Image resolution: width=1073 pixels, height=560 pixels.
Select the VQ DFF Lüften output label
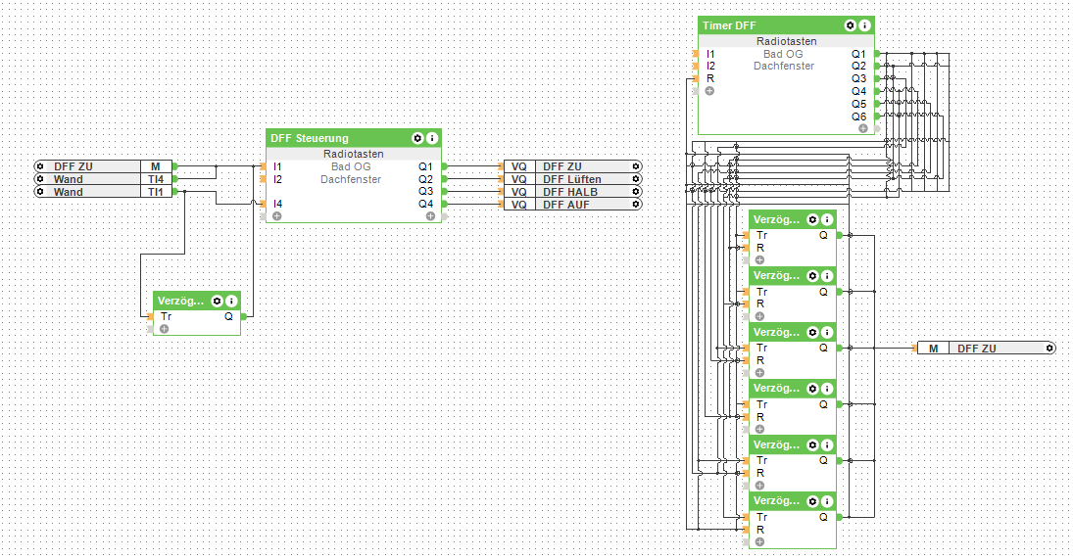572,179
